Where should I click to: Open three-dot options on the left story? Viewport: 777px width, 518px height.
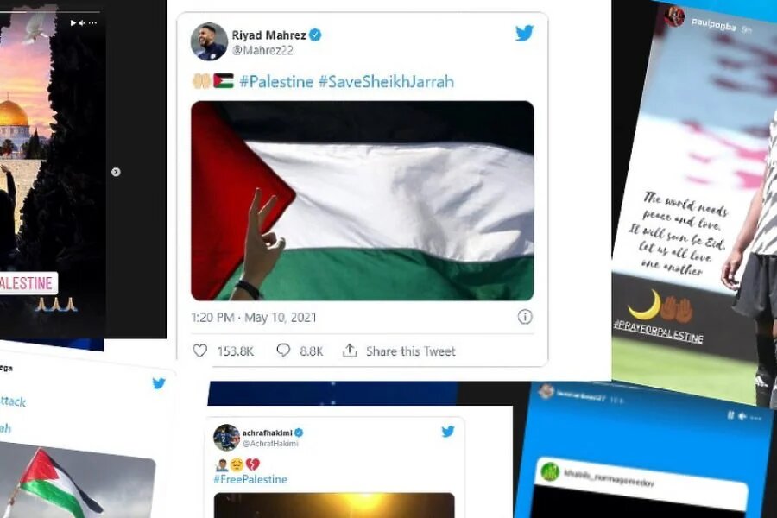[x=92, y=22]
